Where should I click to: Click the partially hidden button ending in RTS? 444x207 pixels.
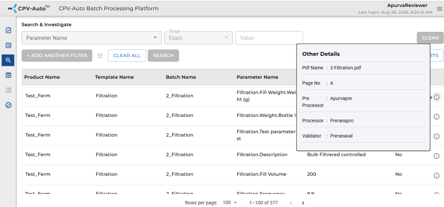coord(437,56)
